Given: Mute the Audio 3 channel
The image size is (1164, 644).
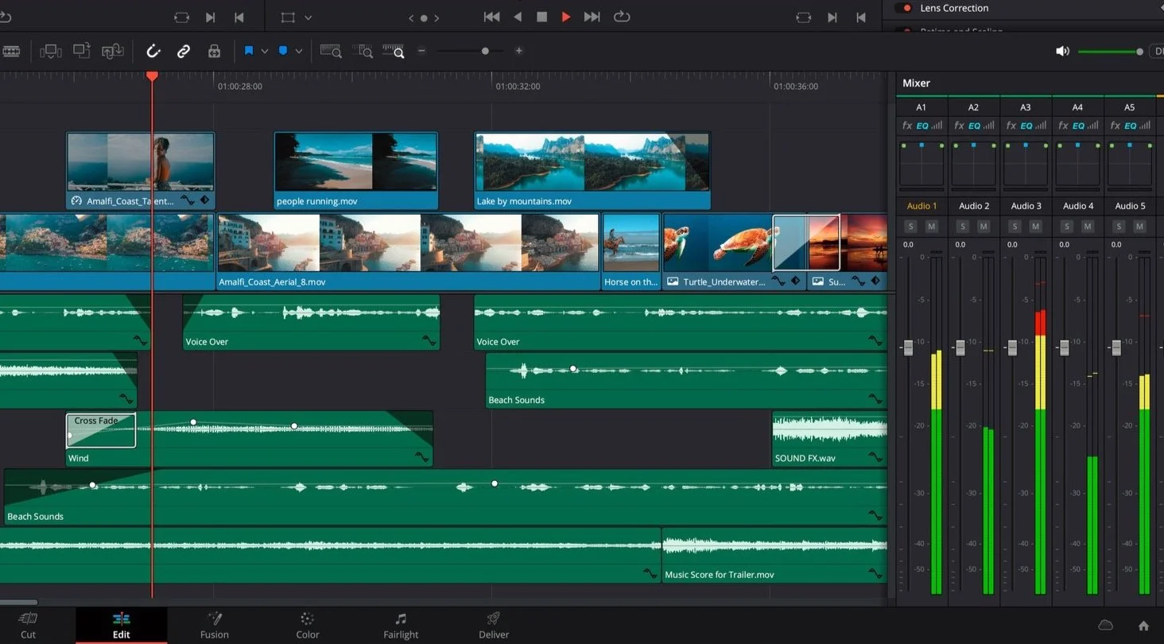Looking at the screenshot, I should point(1035,227).
